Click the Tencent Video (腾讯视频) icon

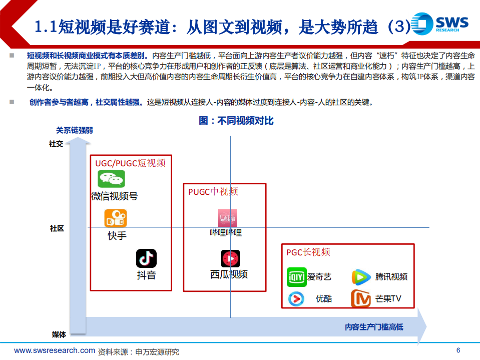click(x=362, y=276)
